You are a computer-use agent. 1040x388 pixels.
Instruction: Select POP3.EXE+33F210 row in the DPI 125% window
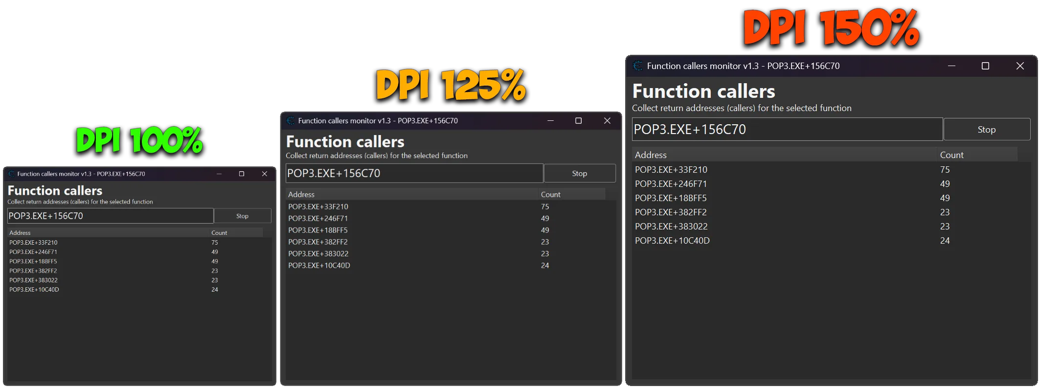(x=451, y=206)
